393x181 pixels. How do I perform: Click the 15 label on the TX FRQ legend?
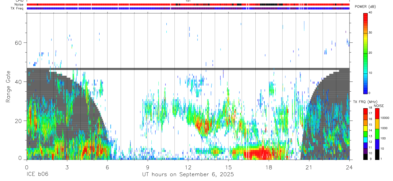(x=370, y=125)
